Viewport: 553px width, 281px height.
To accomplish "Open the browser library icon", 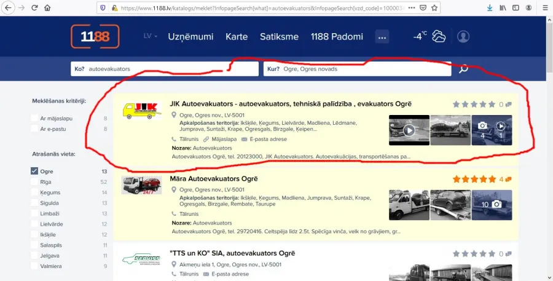I will [x=503, y=8].
